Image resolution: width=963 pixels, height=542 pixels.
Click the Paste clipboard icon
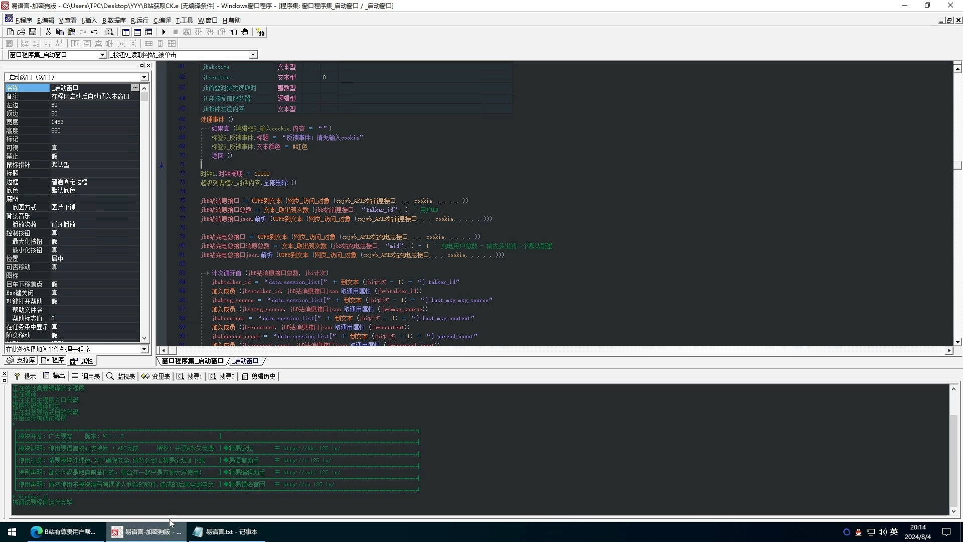pyautogui.click(x=71, y=32)
